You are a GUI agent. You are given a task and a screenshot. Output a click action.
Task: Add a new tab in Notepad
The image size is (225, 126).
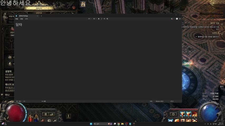click(41, 16)
